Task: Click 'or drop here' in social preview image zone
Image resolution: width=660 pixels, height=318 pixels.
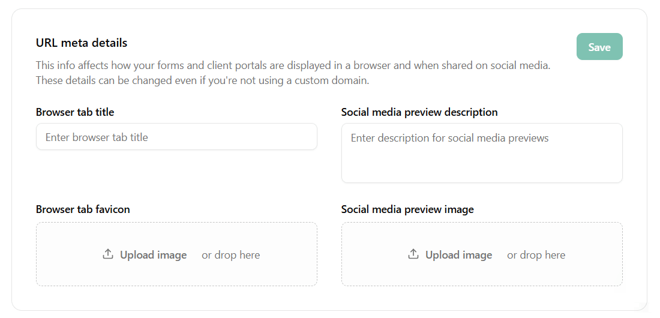Action: pyautogui.click(x=536, y=255)
